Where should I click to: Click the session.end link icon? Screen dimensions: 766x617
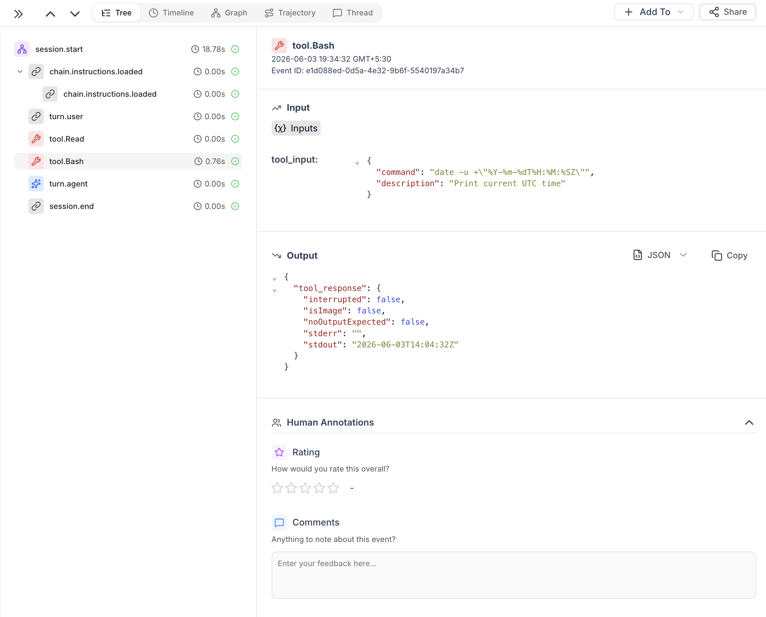(x=36, y=206)
